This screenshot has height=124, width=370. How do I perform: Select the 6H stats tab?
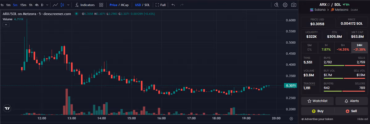343,47
